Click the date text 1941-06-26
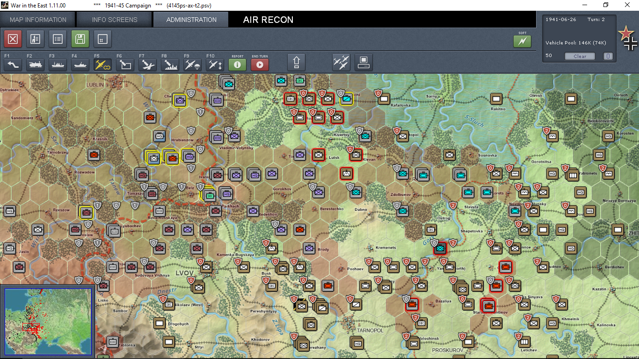 [x=560, y=20]
